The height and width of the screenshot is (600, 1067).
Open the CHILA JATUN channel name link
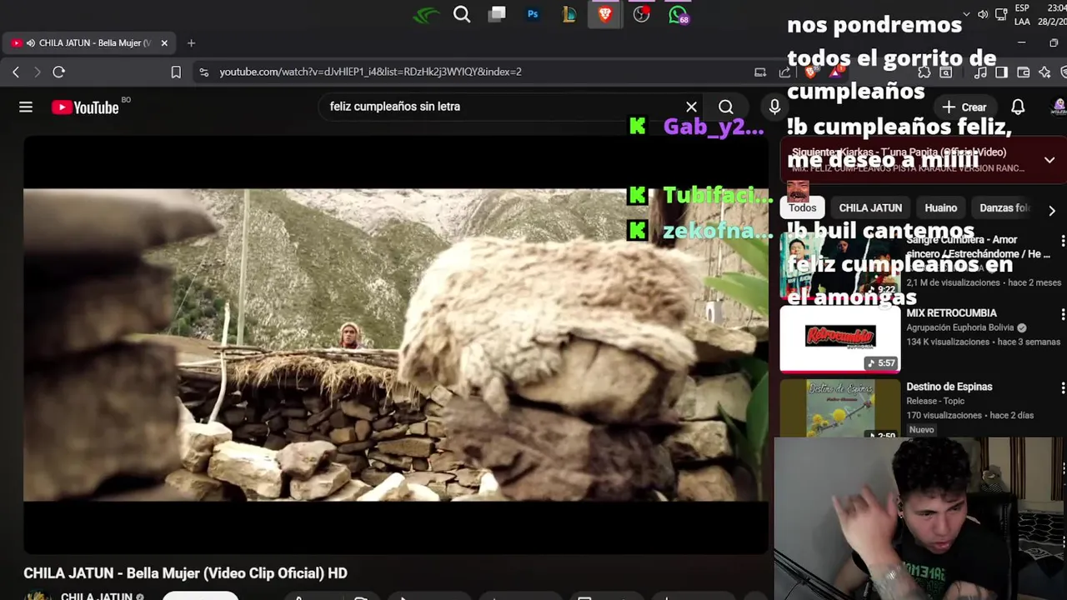(x=96, y=595)
